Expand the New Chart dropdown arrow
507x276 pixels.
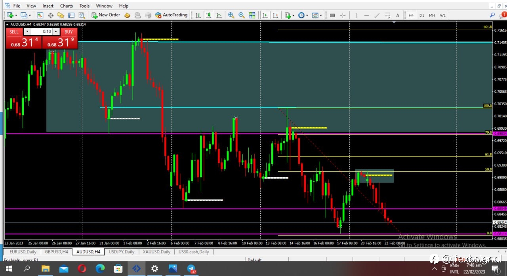coord(16,15)
